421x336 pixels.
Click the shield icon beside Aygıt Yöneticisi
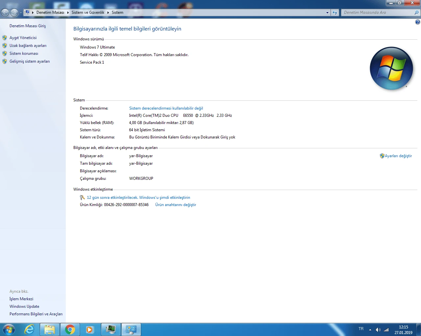pyautogui.click(x=5, y=38)
